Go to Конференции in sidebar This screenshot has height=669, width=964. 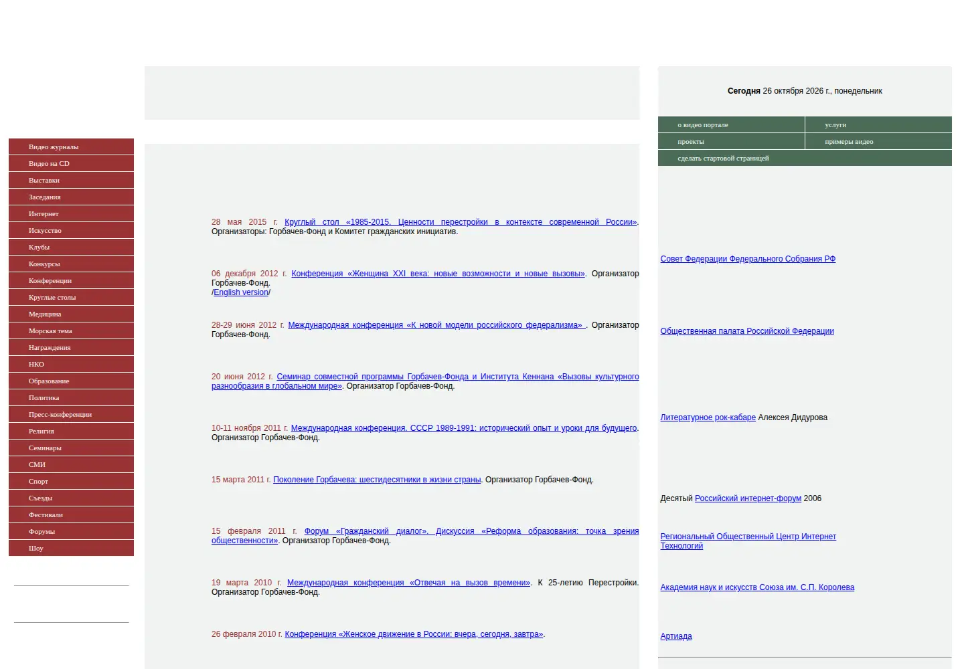[71, 280]
